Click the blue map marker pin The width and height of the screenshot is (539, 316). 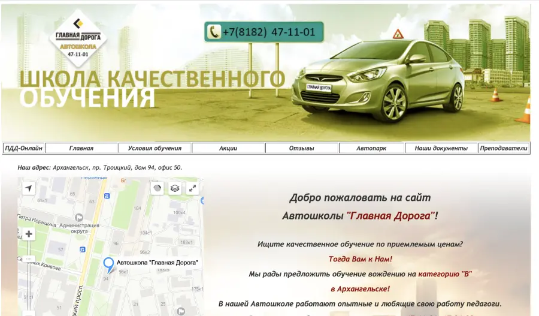[x=108, y=265]
